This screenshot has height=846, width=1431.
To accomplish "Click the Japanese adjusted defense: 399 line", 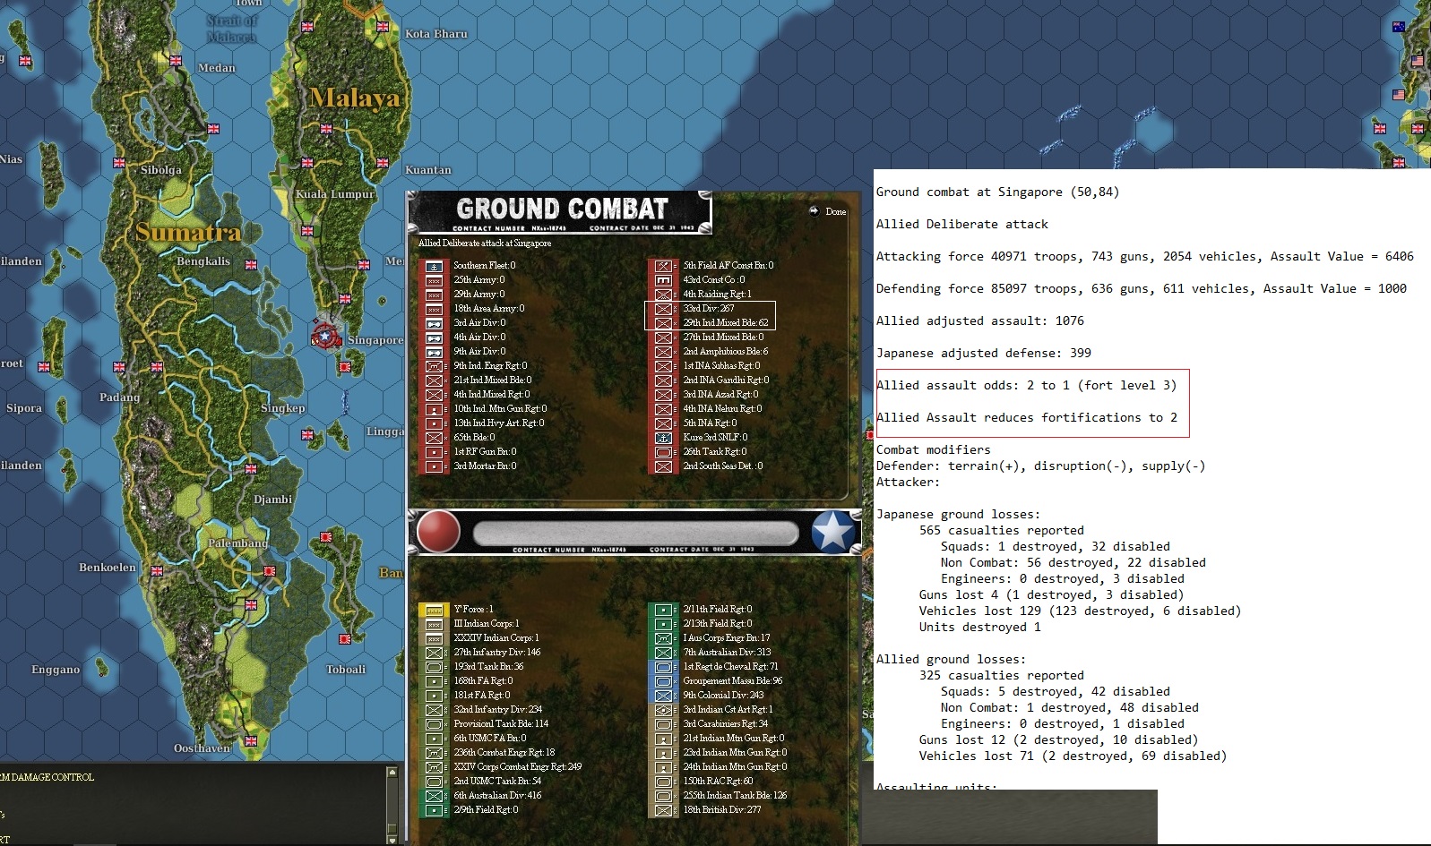I will [x=984, y=354].
